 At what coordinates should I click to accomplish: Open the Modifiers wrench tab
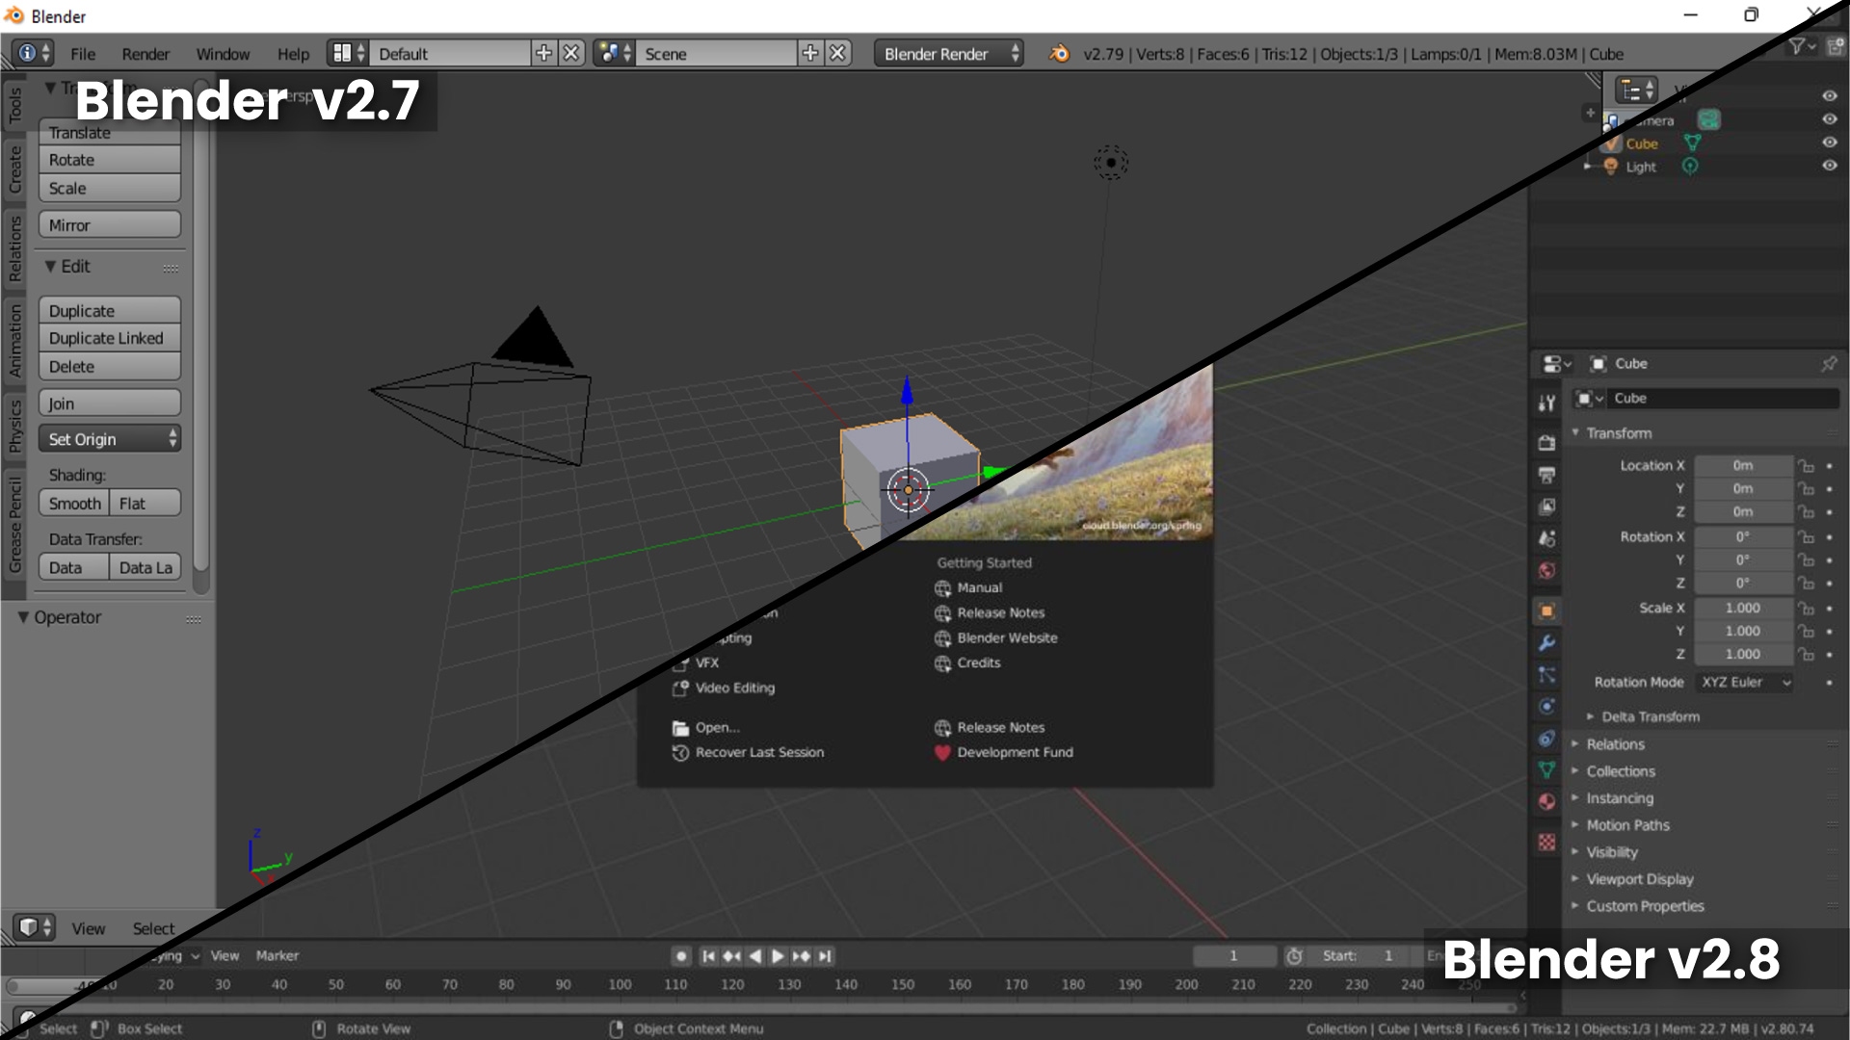1546,642
